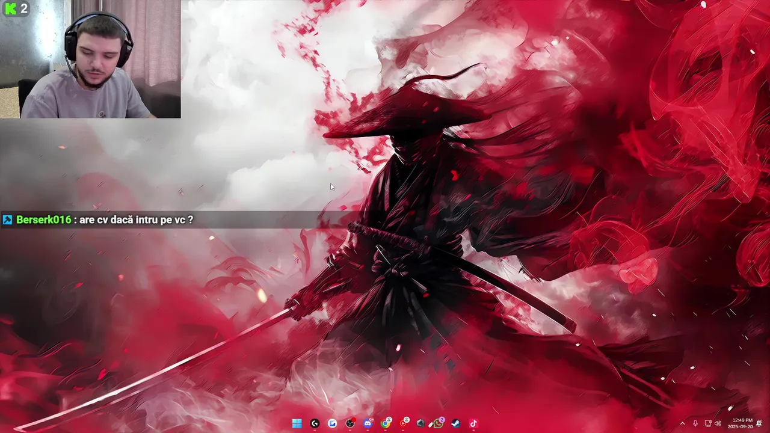Expand the hidden system tray icons
Image resolution: width=770 pixels, height=433 pixels.
[x=682, y=423]
